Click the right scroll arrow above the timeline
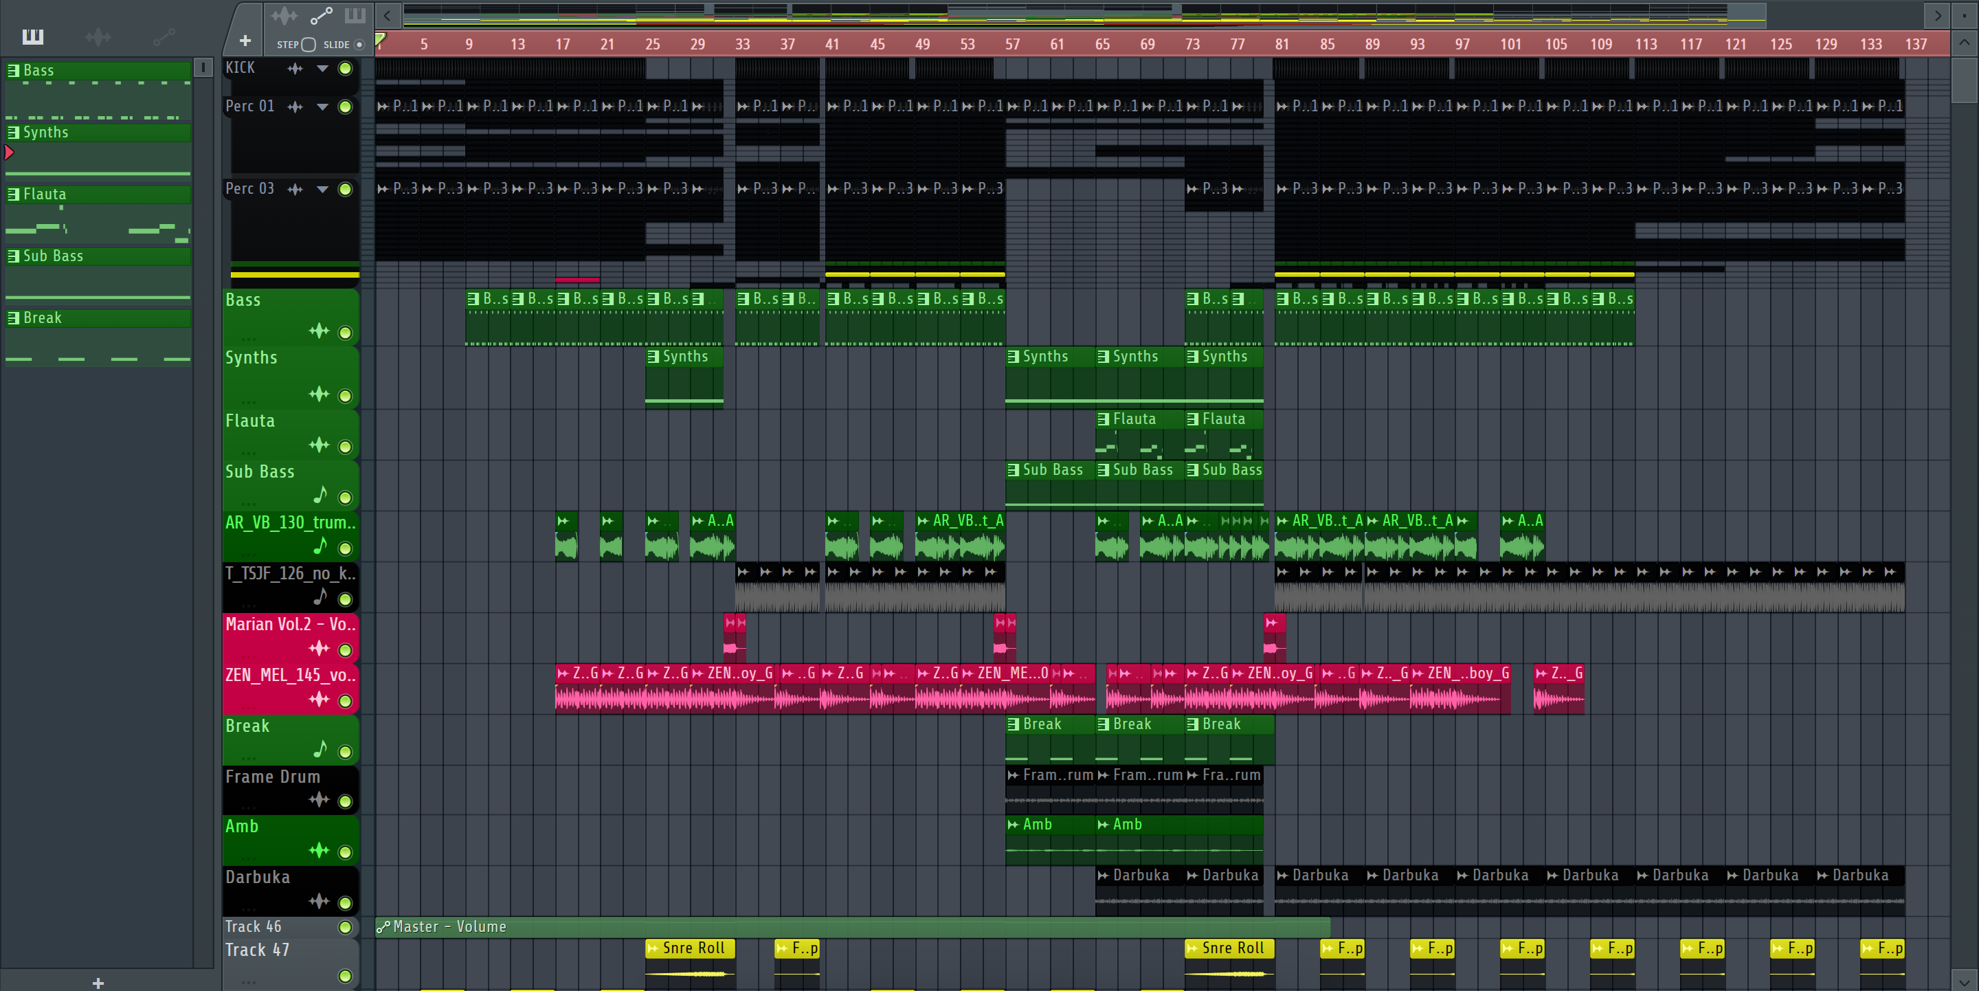This screenshot has width=1979, height=991. click(1938, 15)
